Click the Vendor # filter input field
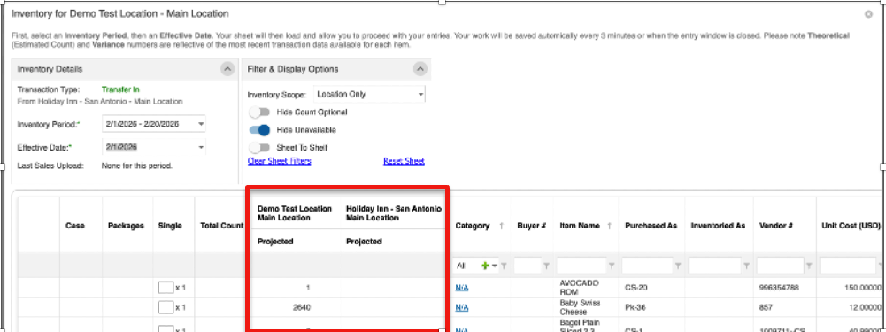The height and width of the screenshot is (332, 886). (781, 266)
